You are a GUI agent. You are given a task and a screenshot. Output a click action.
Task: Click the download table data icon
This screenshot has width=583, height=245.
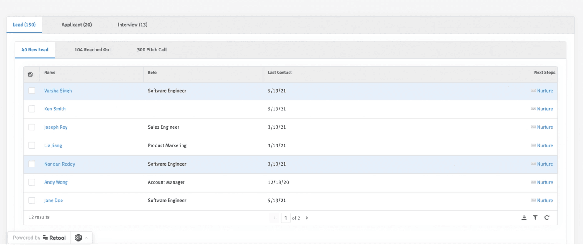(x=524, y=218)
